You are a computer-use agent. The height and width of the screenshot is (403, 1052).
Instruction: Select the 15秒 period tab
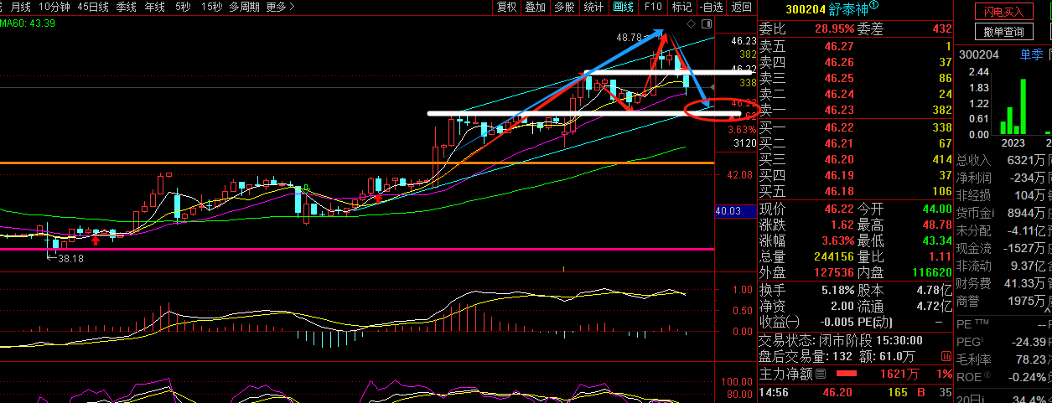tap(211, 7)
